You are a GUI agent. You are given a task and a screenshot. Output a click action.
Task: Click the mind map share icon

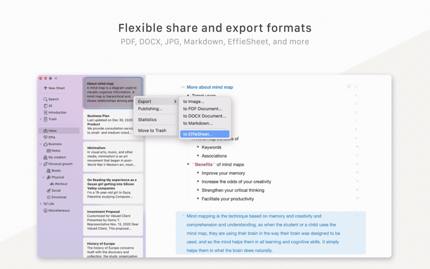(349, 87)
